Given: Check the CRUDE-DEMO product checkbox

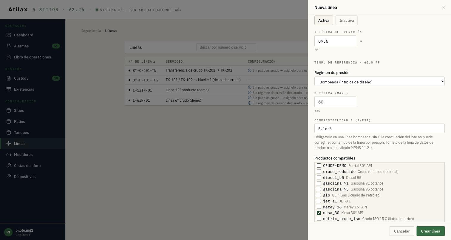Looking at the screenshot, I should (x=319, y=165).
